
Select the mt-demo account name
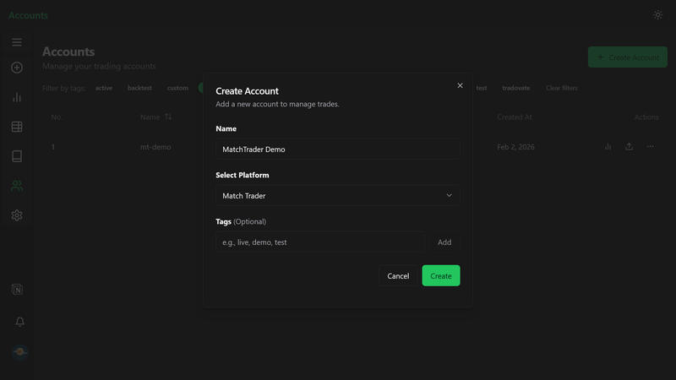coord(155,147)
